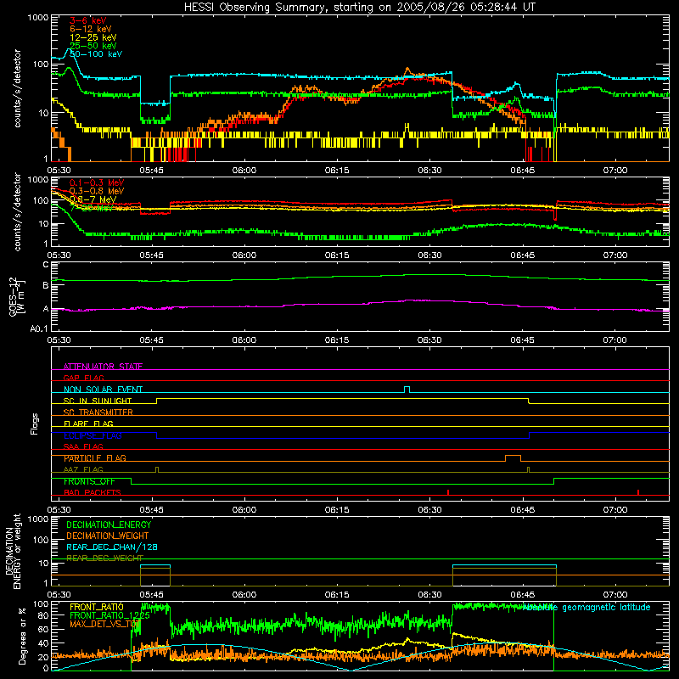
Task: Click the REAR_DEC_CHAN/128 legend label
Action: pos(112,547)
